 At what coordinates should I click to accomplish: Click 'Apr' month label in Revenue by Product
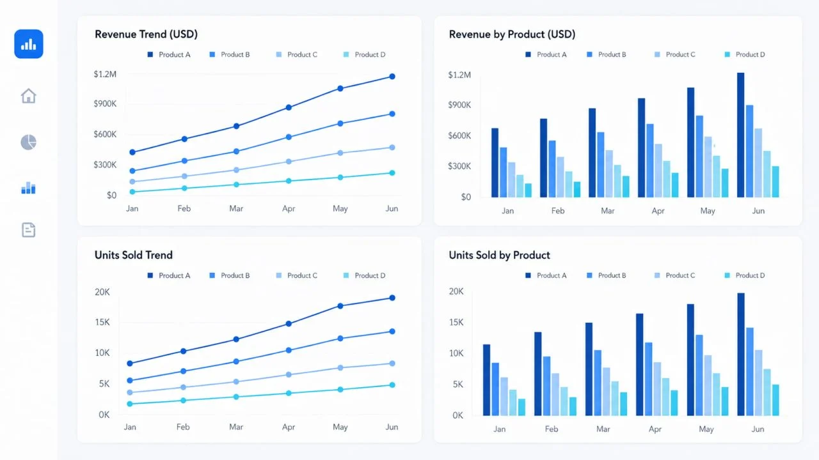point(658,211)
